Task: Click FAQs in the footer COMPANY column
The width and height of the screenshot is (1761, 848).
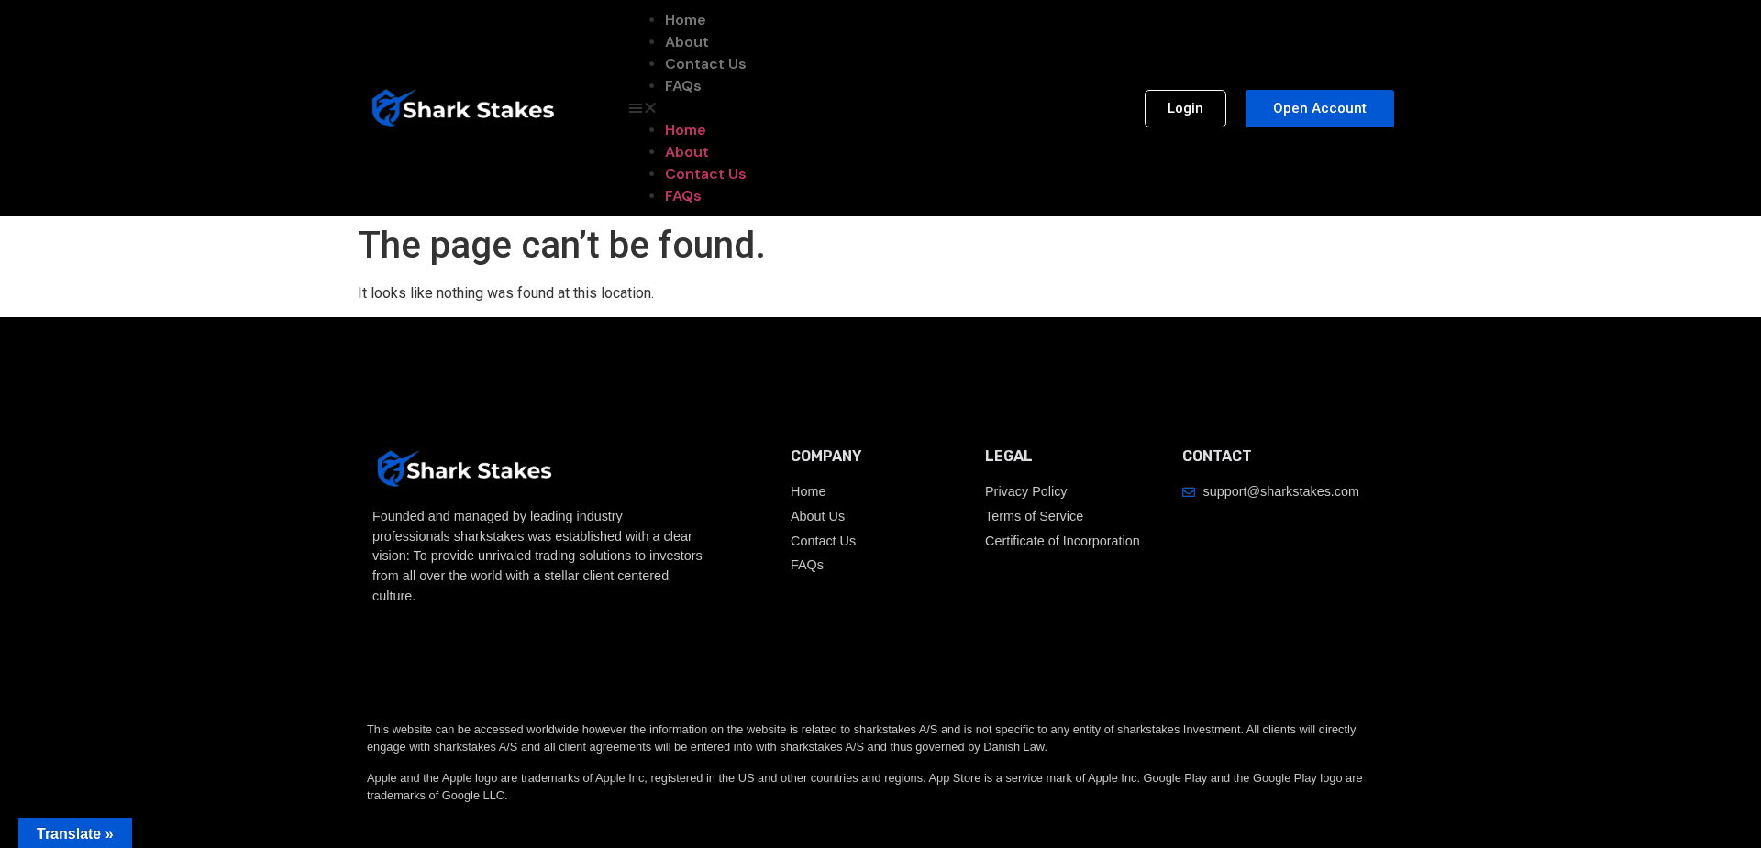Action: tap(807, 565)
